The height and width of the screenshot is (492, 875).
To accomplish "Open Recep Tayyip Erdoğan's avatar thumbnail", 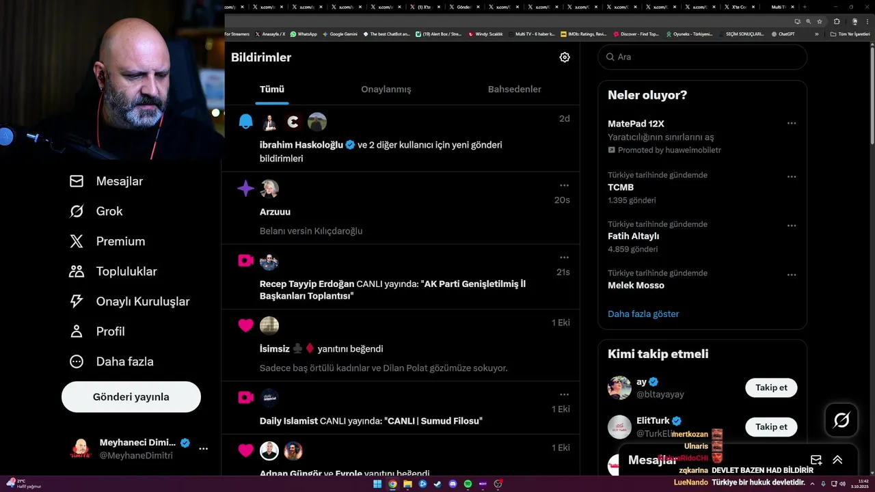I will click(x=269, y=262).
